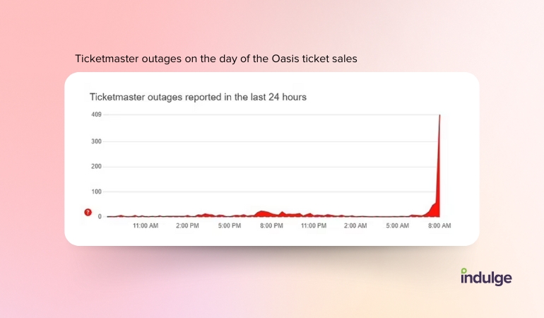
Task: Click the red question mark help icon
Action: click(x=88, y=212)
